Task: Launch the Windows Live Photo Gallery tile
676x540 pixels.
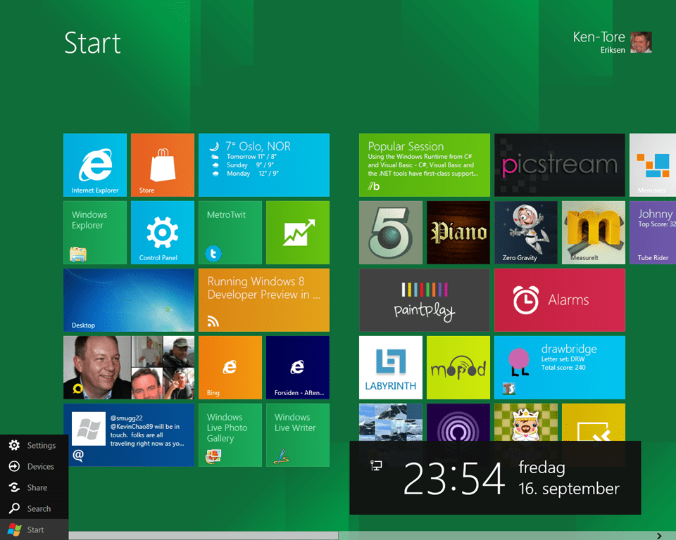Action: (230, 435)
